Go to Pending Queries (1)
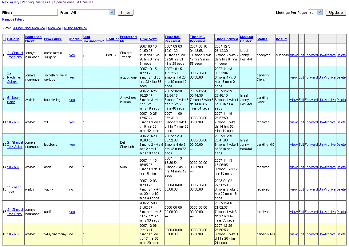 tap(37, 2)
